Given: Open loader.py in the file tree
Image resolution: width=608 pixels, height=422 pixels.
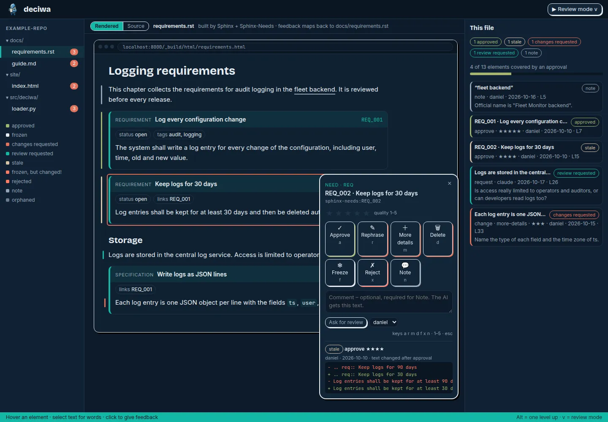Looking at the screenshot, I should pyautogui.click(x=42, y=109).
